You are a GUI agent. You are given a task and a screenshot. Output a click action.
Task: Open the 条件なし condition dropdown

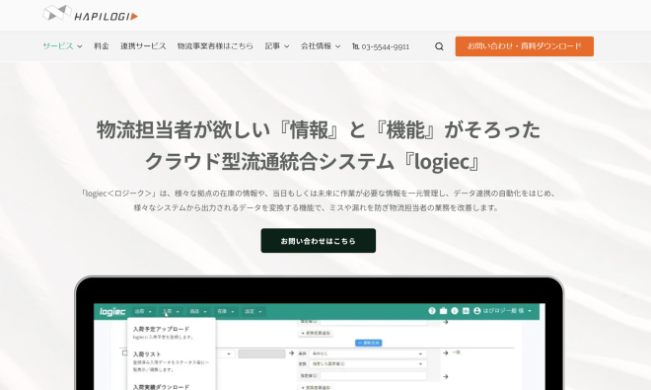tap(368, 353)
